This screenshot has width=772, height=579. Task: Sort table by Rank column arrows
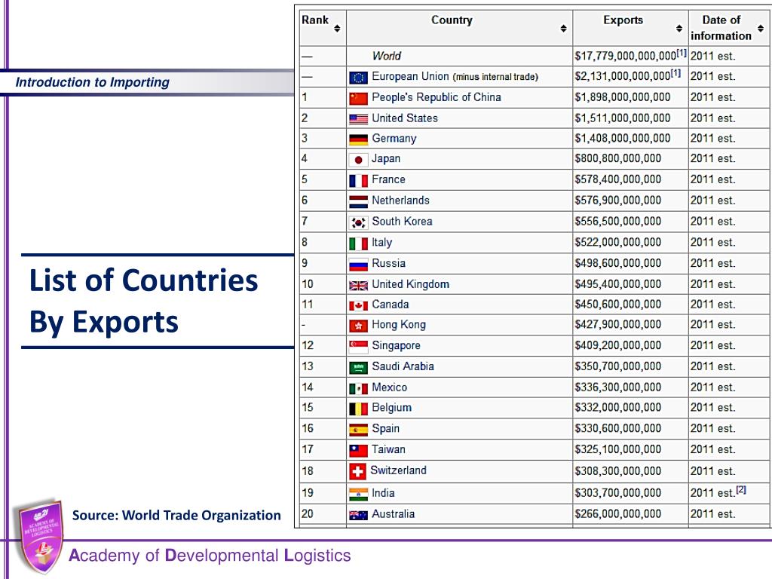[337, 29]
